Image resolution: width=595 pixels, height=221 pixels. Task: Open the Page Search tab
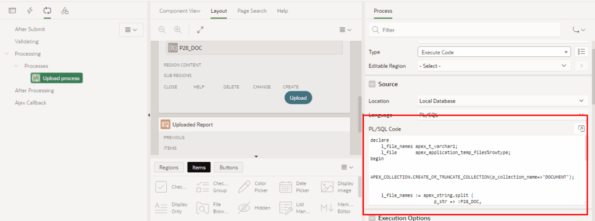(x=252, y=11)
